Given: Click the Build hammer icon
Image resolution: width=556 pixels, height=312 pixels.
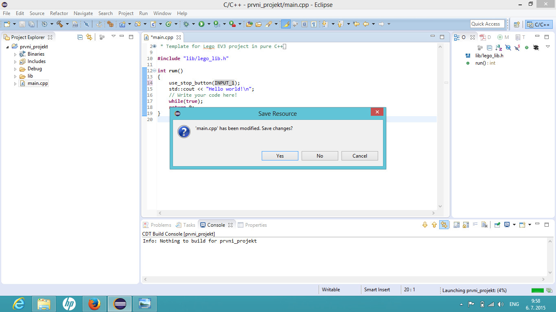Looking at the screenshot, I should coord(60,24).
